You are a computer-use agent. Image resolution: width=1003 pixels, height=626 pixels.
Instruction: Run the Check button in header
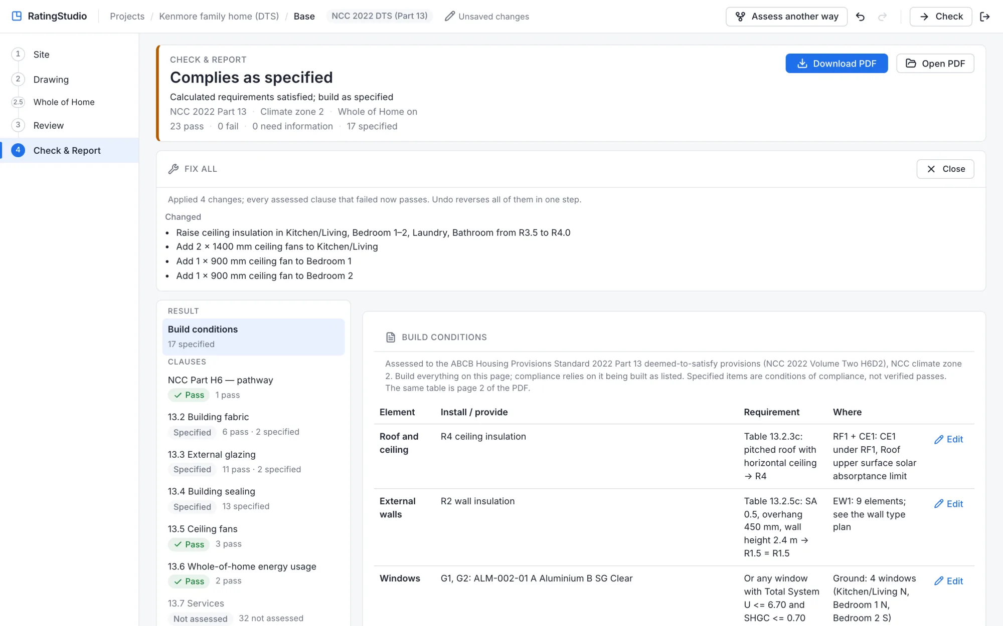coord(940,17)
